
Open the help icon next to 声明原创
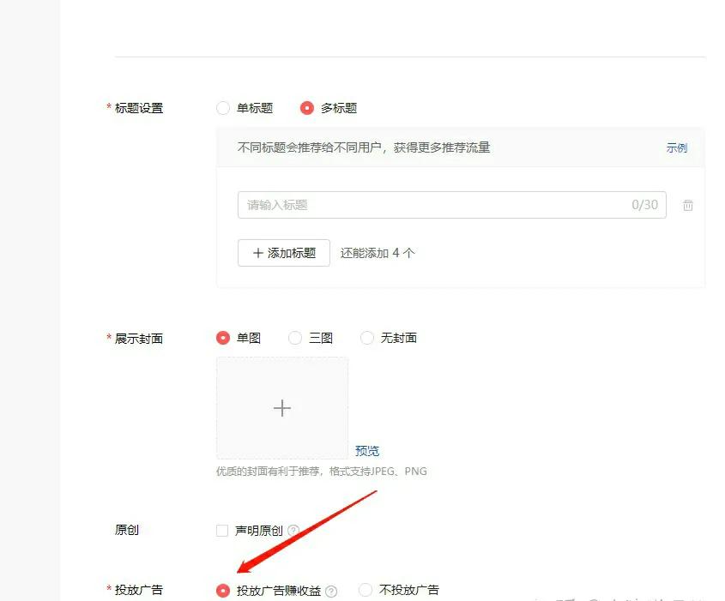click(294, 530)
